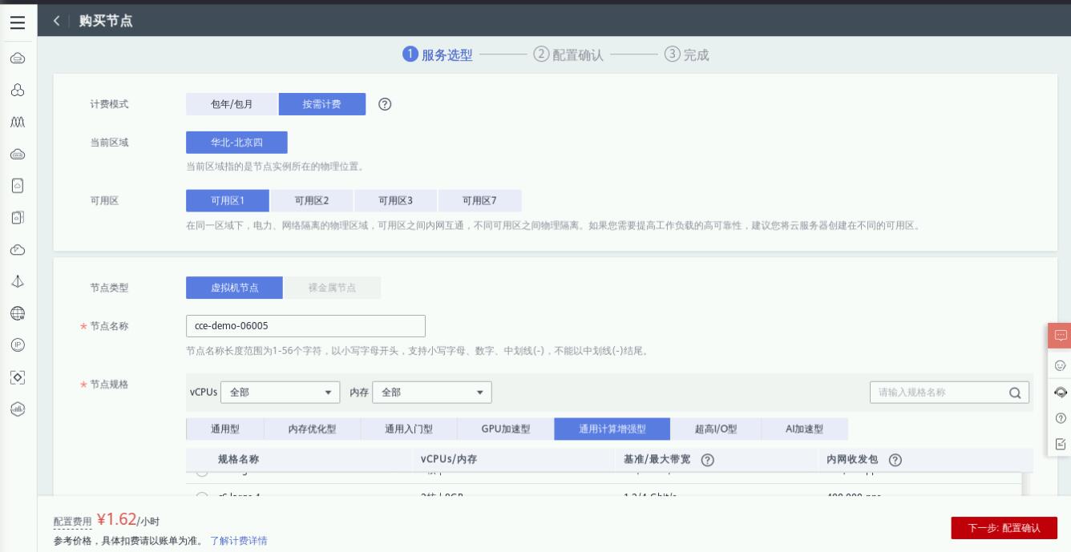Open the three-circles cluster sidebar icon
Viewport: 1071px width, 552px height.
tap(18, 91)
